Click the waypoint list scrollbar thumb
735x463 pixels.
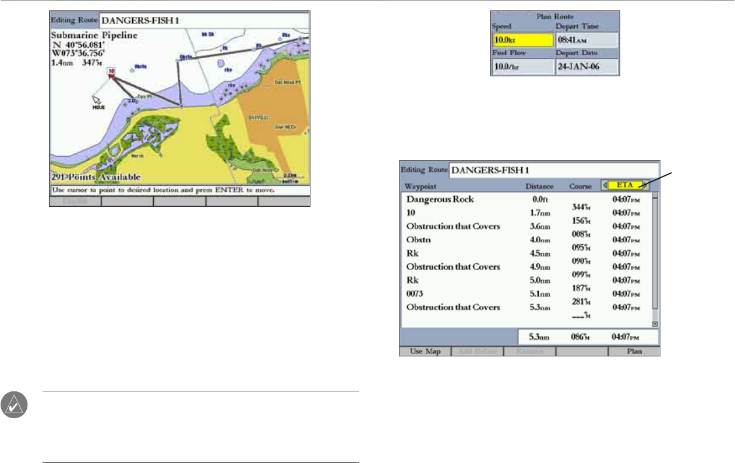(x=655, y=253)
